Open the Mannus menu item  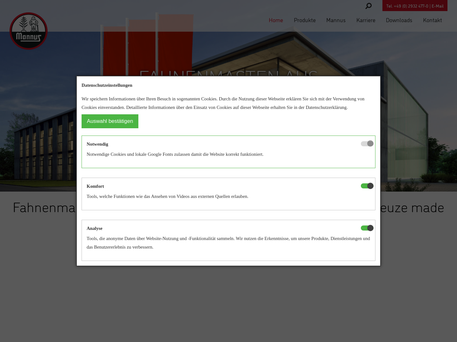(336, 20)
